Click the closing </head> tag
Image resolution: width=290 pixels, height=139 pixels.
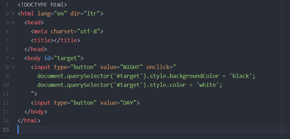(36, 49)
